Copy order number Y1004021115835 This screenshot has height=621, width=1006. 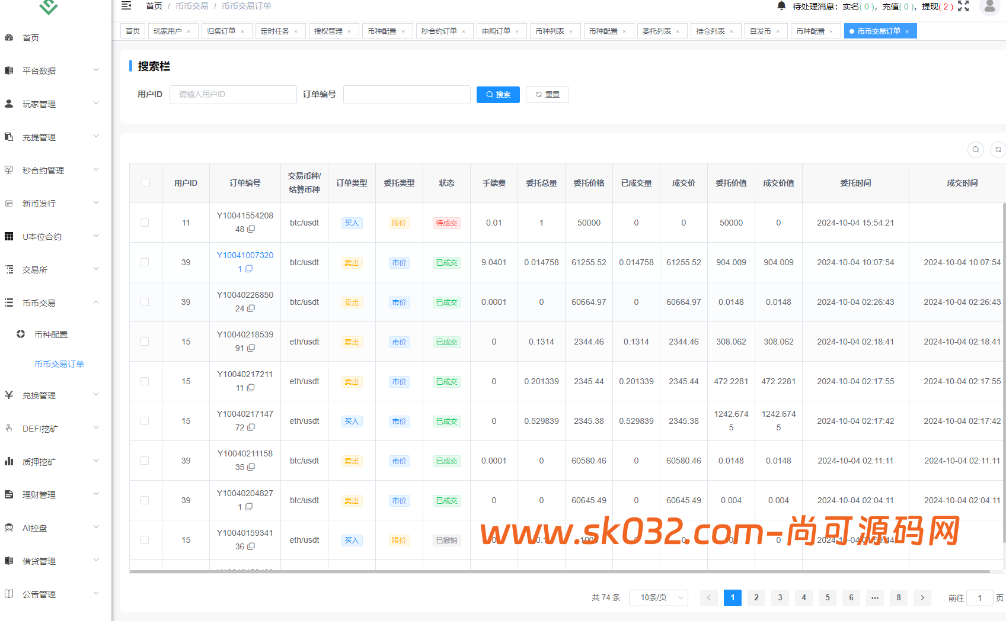(x=251, y=467)
